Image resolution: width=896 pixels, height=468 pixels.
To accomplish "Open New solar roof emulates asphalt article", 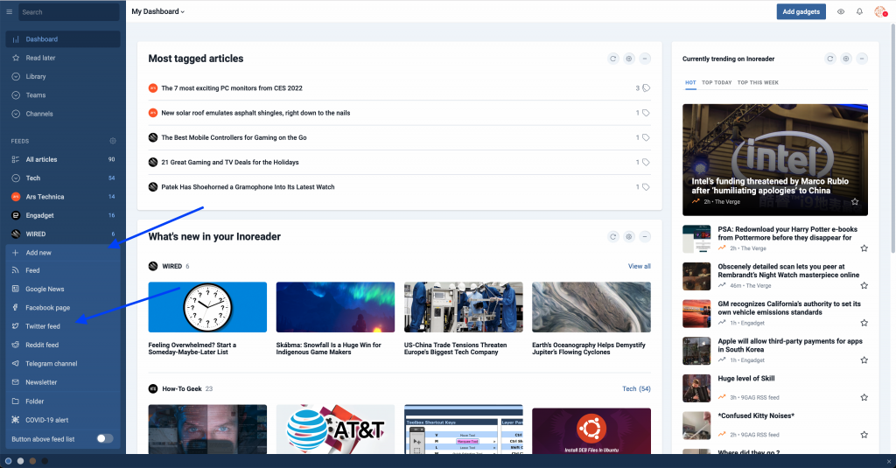I will point(255,113).
